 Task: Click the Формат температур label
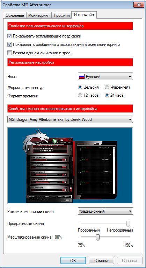[25, 88]
